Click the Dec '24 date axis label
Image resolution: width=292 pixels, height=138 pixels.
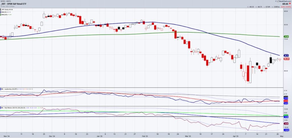tap(52, 136)
